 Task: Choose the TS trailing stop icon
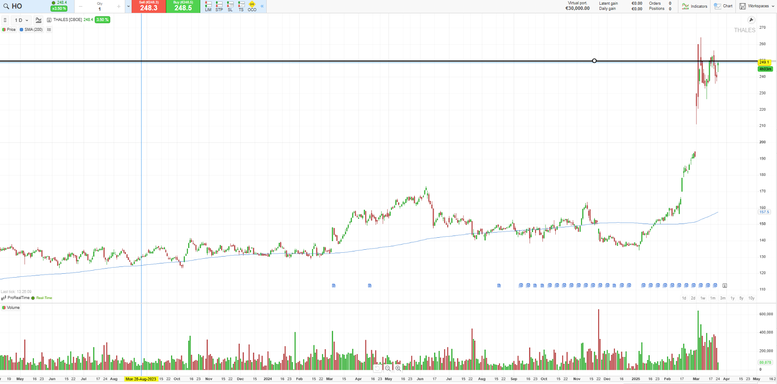241,6
